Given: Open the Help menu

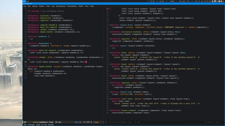Looking at the screenshot, I should 92,6.
